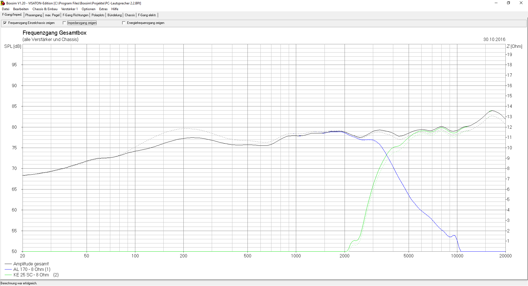Open the Hilfe menu
This screenshot has height=286, width=528.
coord(115,9)
